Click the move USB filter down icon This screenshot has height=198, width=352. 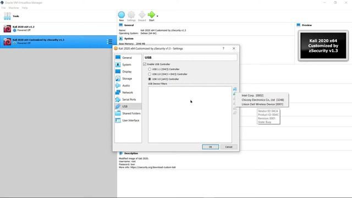pyautogui.click(x=235, y=113)
